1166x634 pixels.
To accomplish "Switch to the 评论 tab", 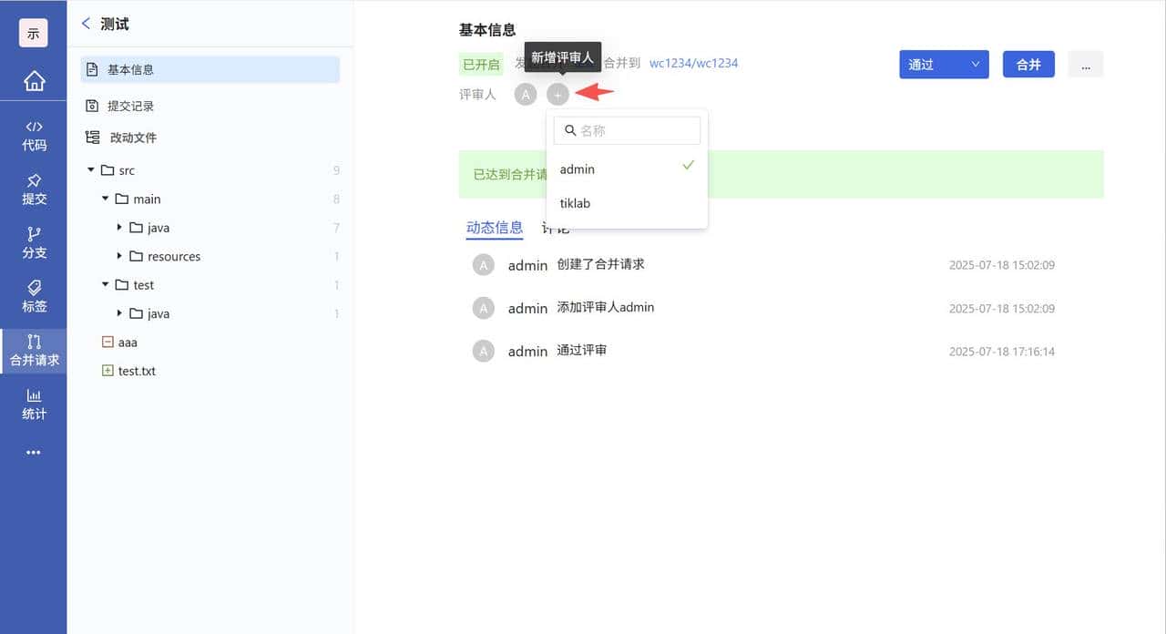I will [556, 228].
